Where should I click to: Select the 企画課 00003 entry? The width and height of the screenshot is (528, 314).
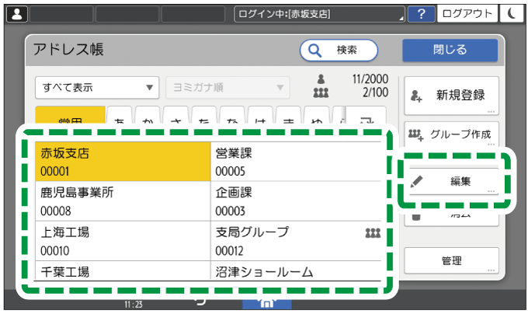click(297, 201)
